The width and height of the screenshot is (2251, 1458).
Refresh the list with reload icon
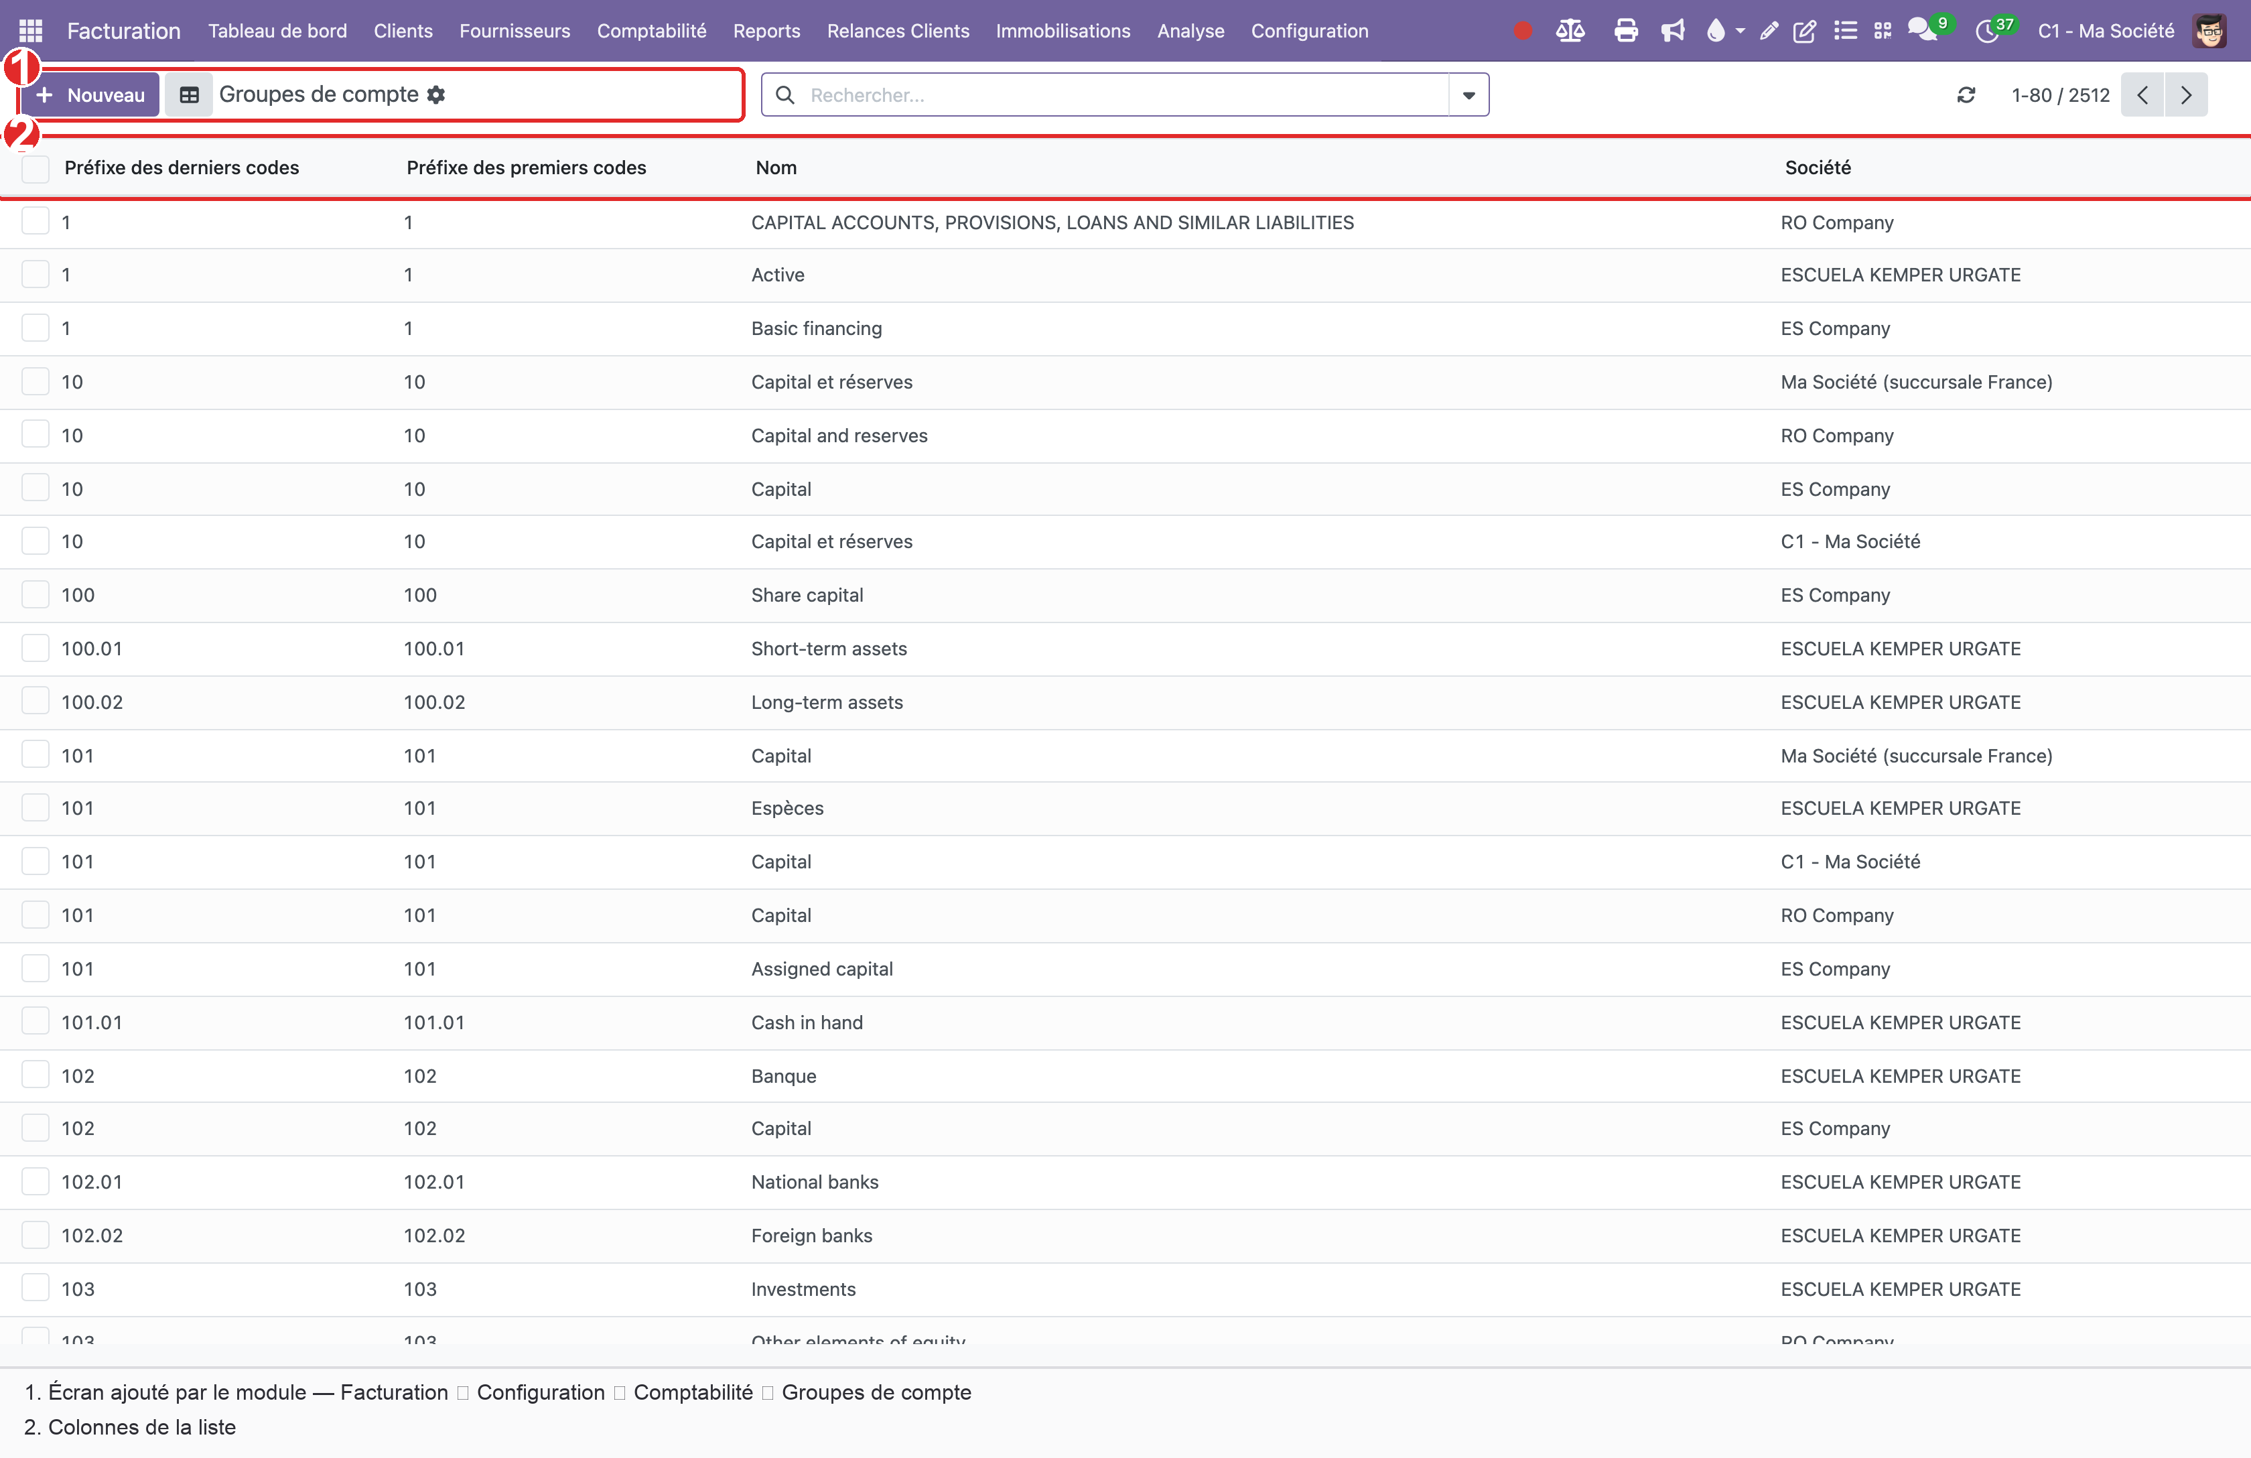click(1966, 94)
